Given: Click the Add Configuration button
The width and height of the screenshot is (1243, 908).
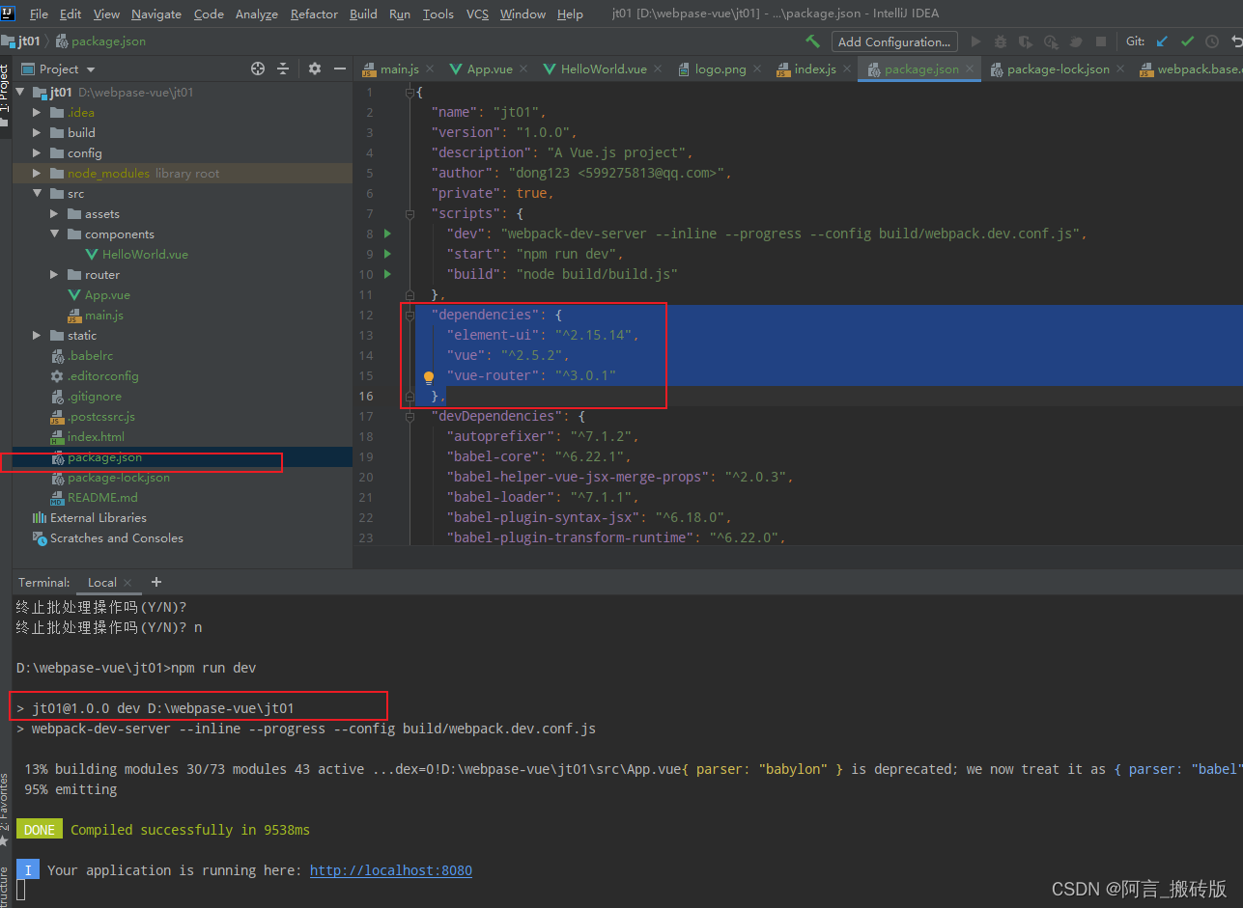Looking at the screenshot, I should pos(895,41).
